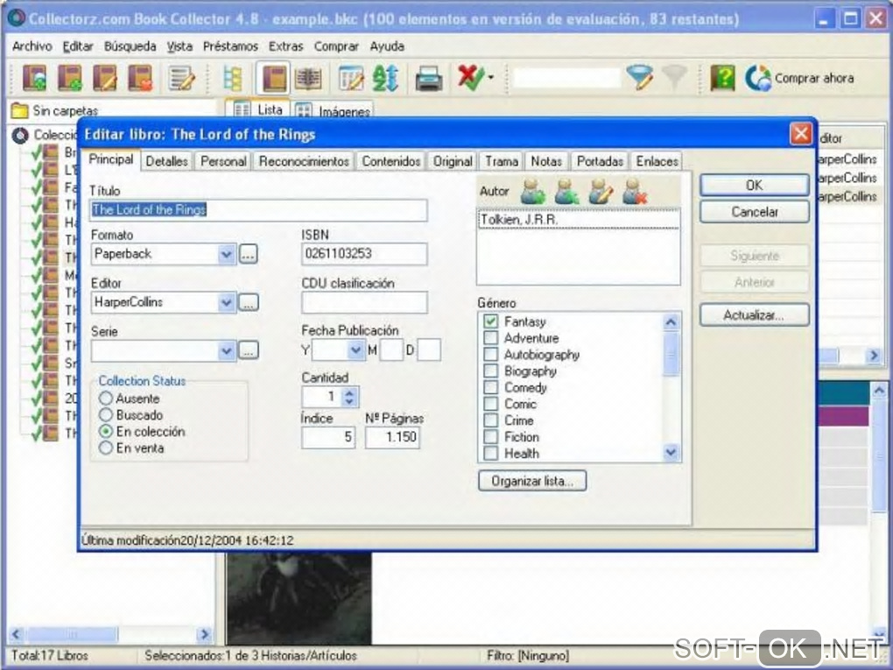Click the ellipsis button next to Formato

pyautogui.click(x=248, y=254)
